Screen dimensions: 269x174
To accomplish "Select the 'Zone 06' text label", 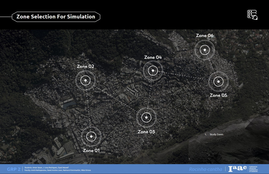I will 205,35.
